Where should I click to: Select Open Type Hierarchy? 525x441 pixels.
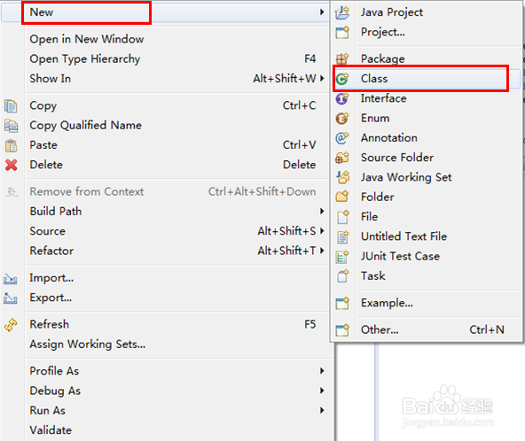tap(85, 59)
